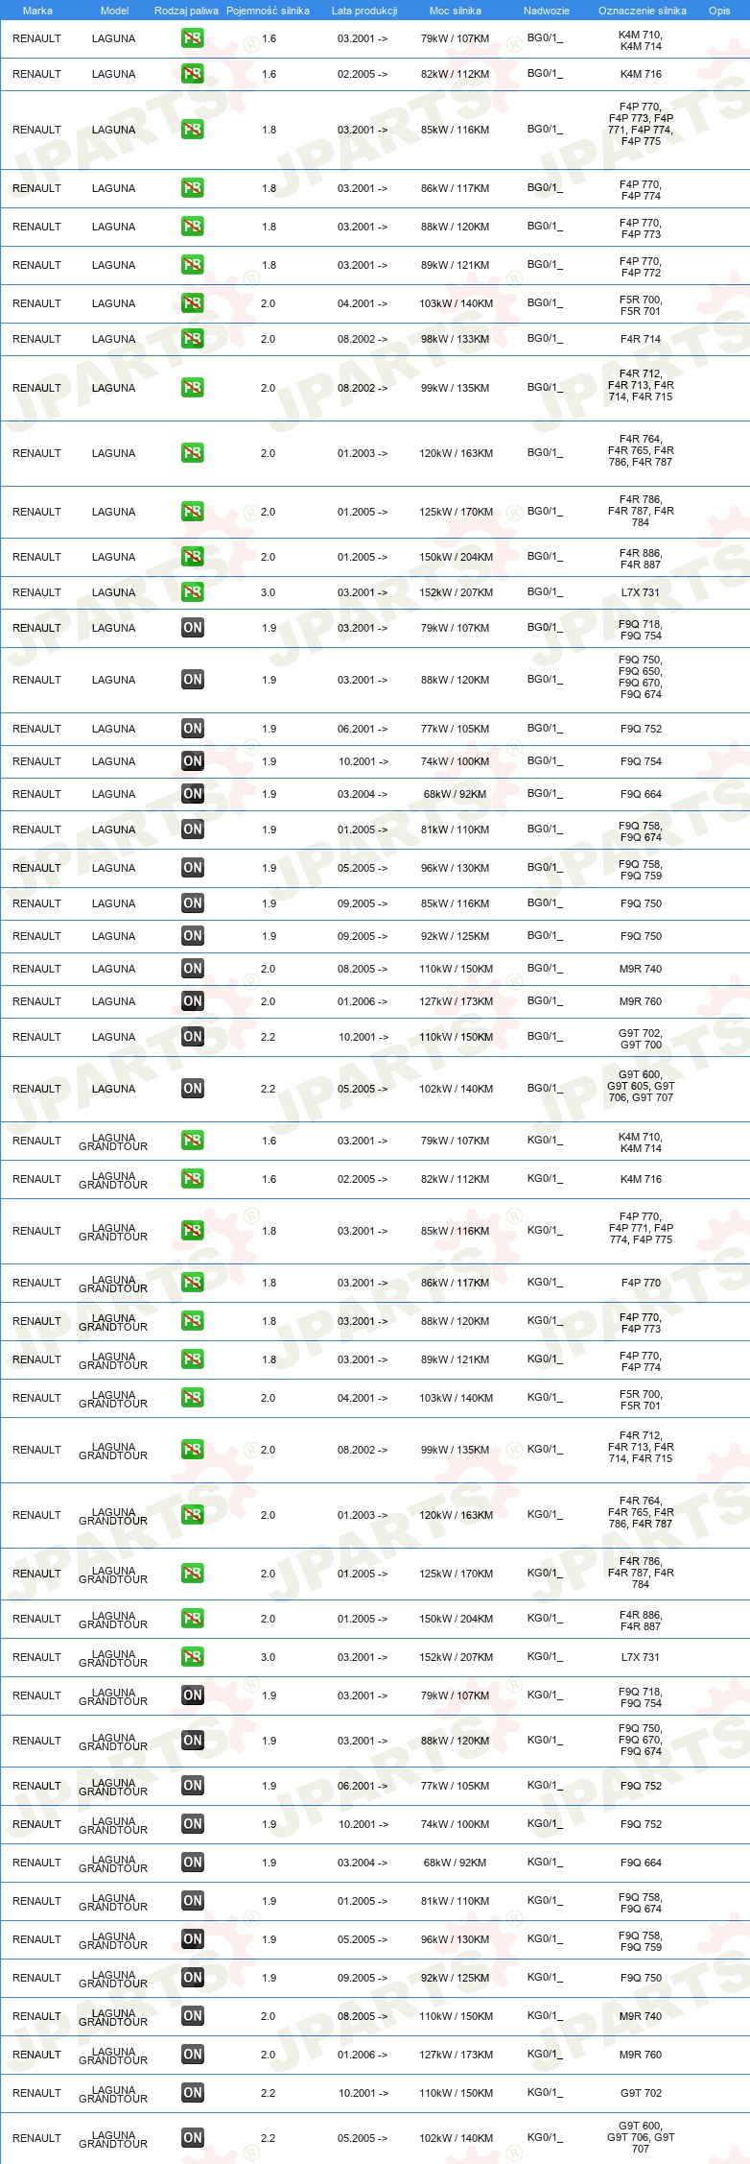Image resolution: width=750 pixels, height=2164 pixels.
Task: Click the ON icon for BG0/1_ Laguna 68kW / 92KM
Action: 192,794
